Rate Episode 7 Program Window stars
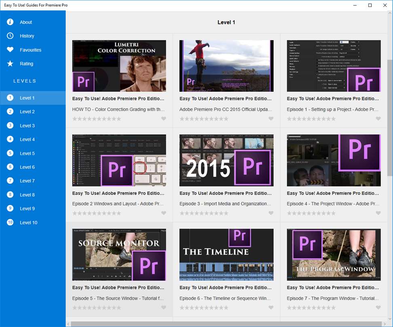This screenshot has width=393, height=327. pos(311,308)
